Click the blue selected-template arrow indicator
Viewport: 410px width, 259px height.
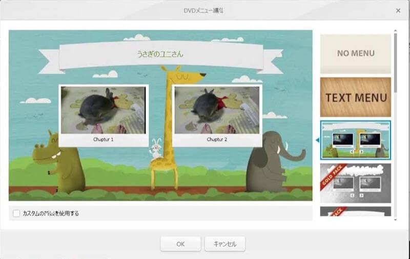(x=317, y=140)
